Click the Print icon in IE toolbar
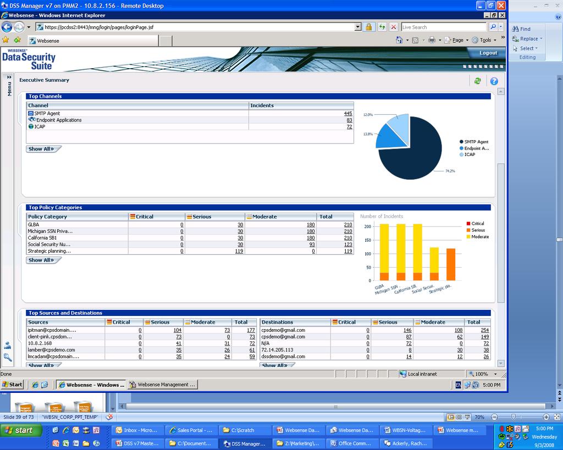 pyautogui.click(x=432, y=40)
